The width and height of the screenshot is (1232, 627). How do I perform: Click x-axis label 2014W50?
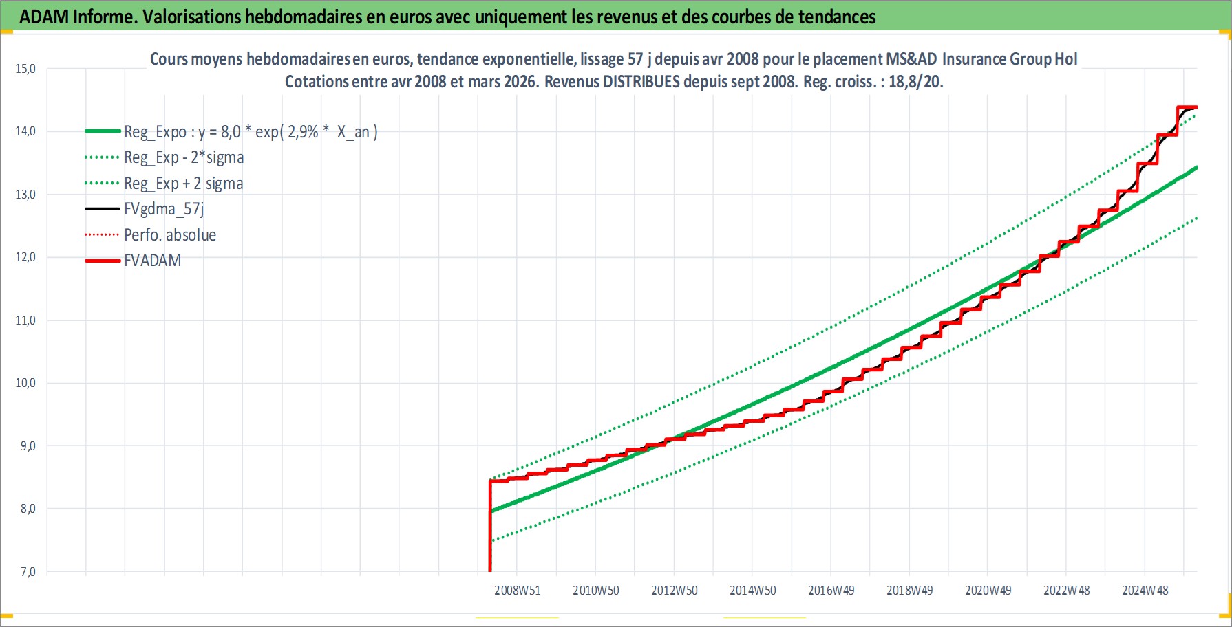753,591
